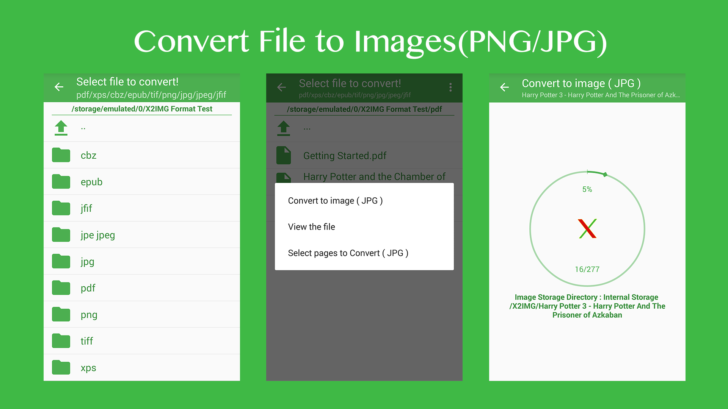Open the jfif folder
The height and width of the screenshot is (409, 728).
click(x=86, y=208)
